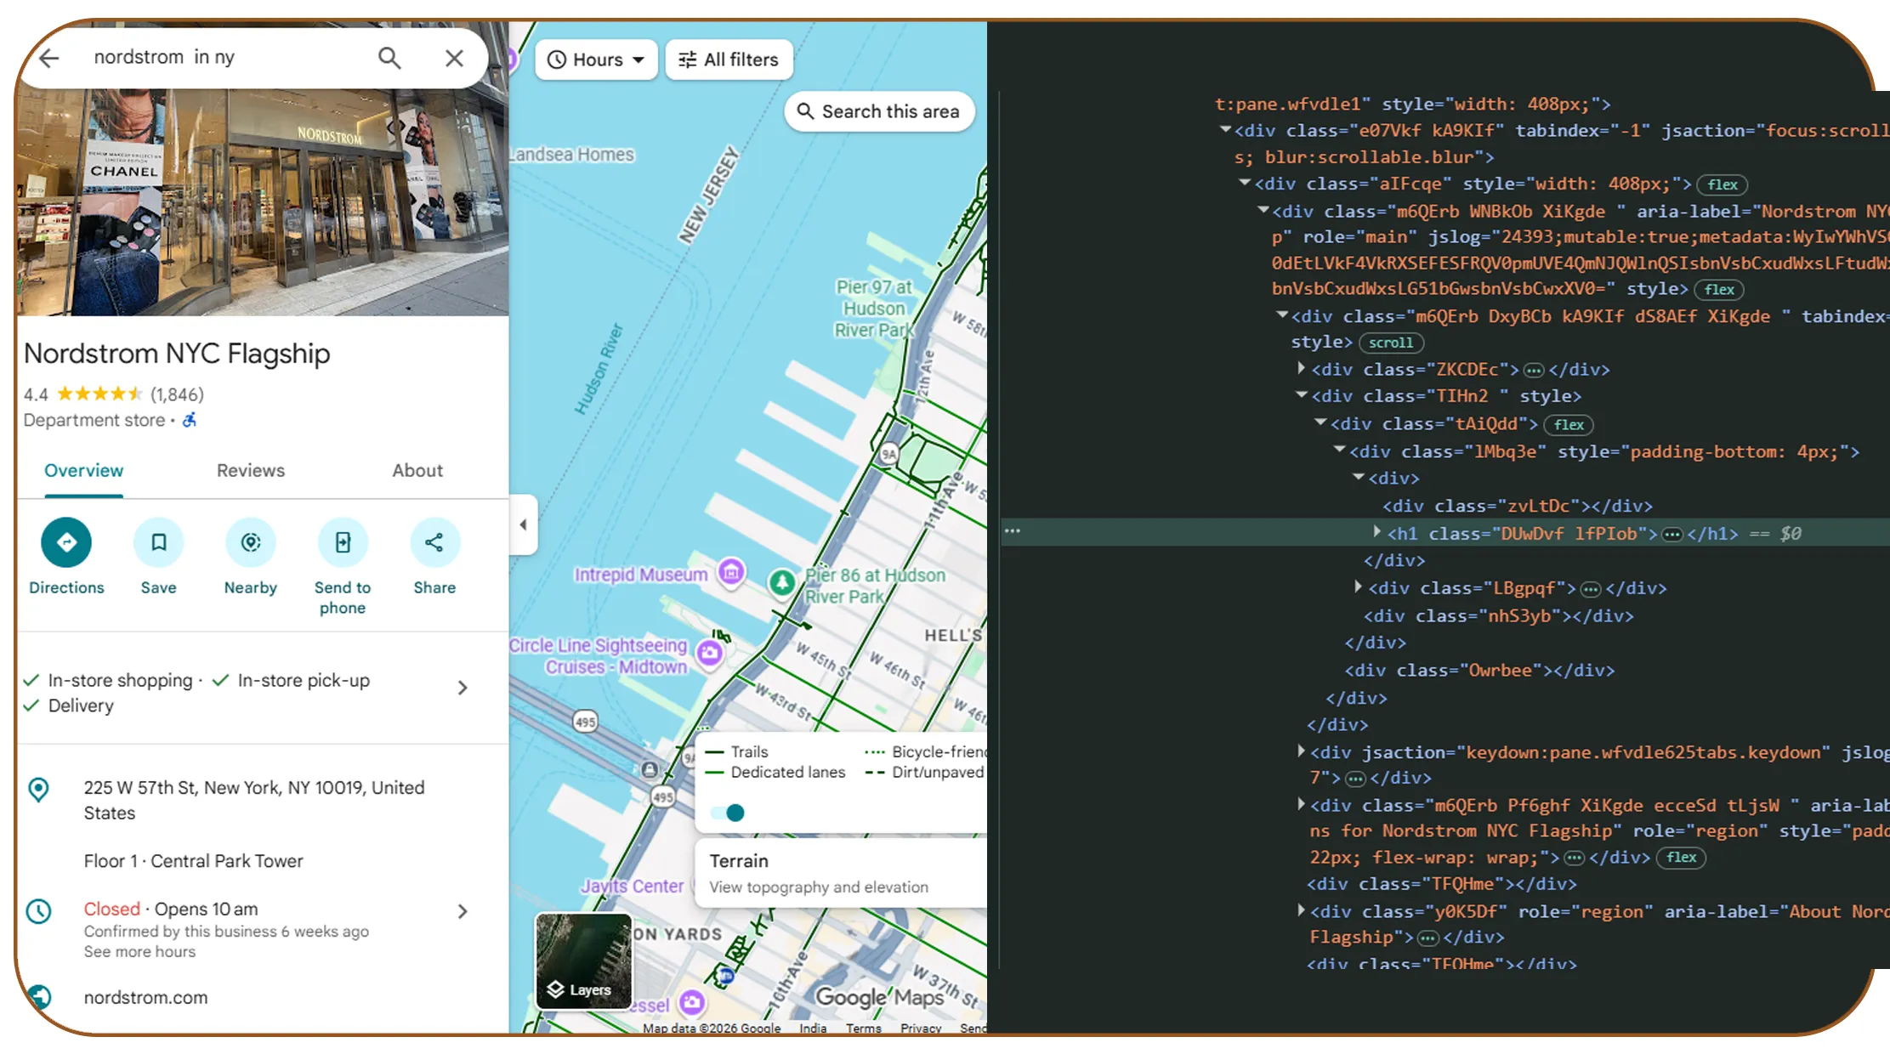Click the Save bookmark icon
This screenshot has width=1890, height=1054.
pyautogui.click(x=158, y=542)
